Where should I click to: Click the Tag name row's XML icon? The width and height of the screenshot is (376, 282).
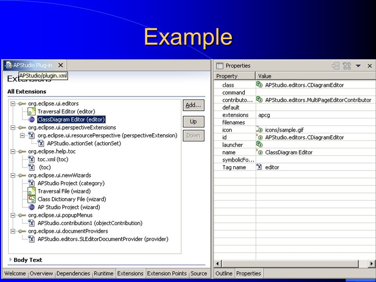pos(259,167)
